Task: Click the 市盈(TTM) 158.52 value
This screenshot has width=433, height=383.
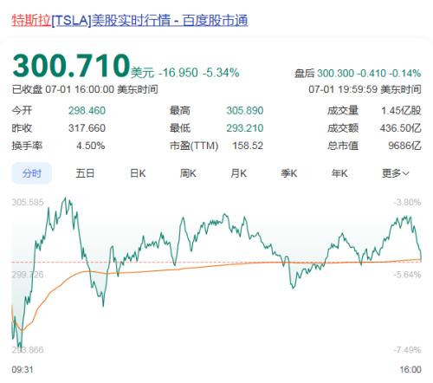Action: (x=248, y=146)
